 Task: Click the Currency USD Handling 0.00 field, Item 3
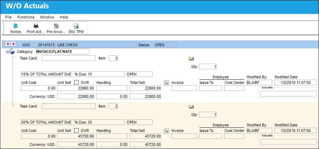pyautogui.click(x=112, y=96)
